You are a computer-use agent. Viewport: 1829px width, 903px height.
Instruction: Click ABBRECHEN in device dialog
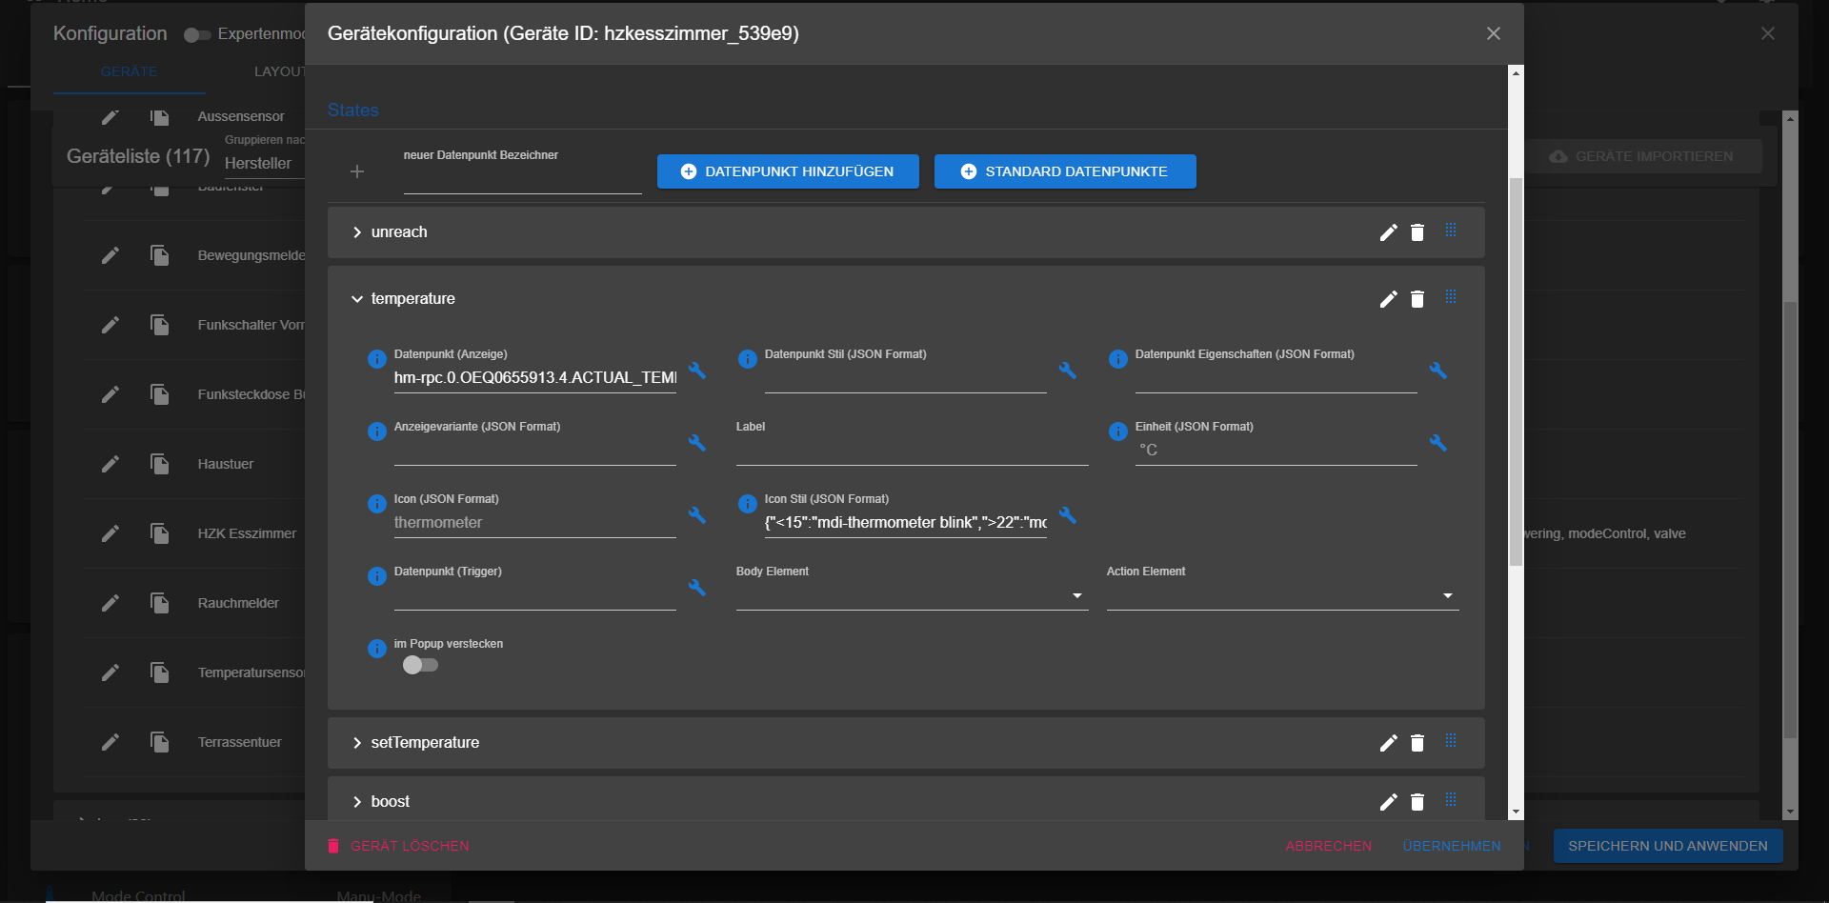[1329, 846]
